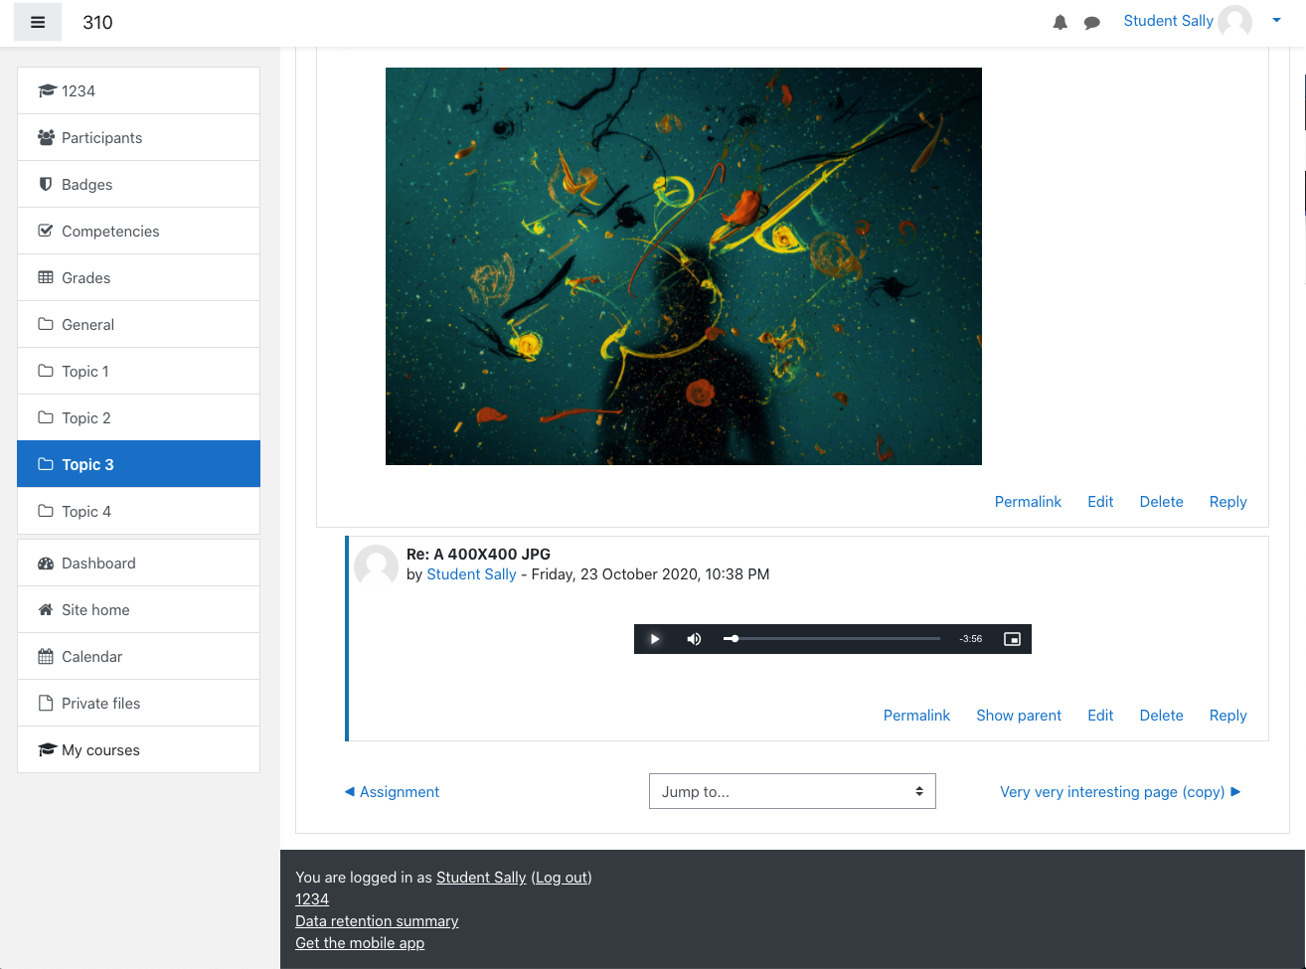Open Competencies in the sidebar
This screenshot has height=969, width=1306.
[139, 231]
